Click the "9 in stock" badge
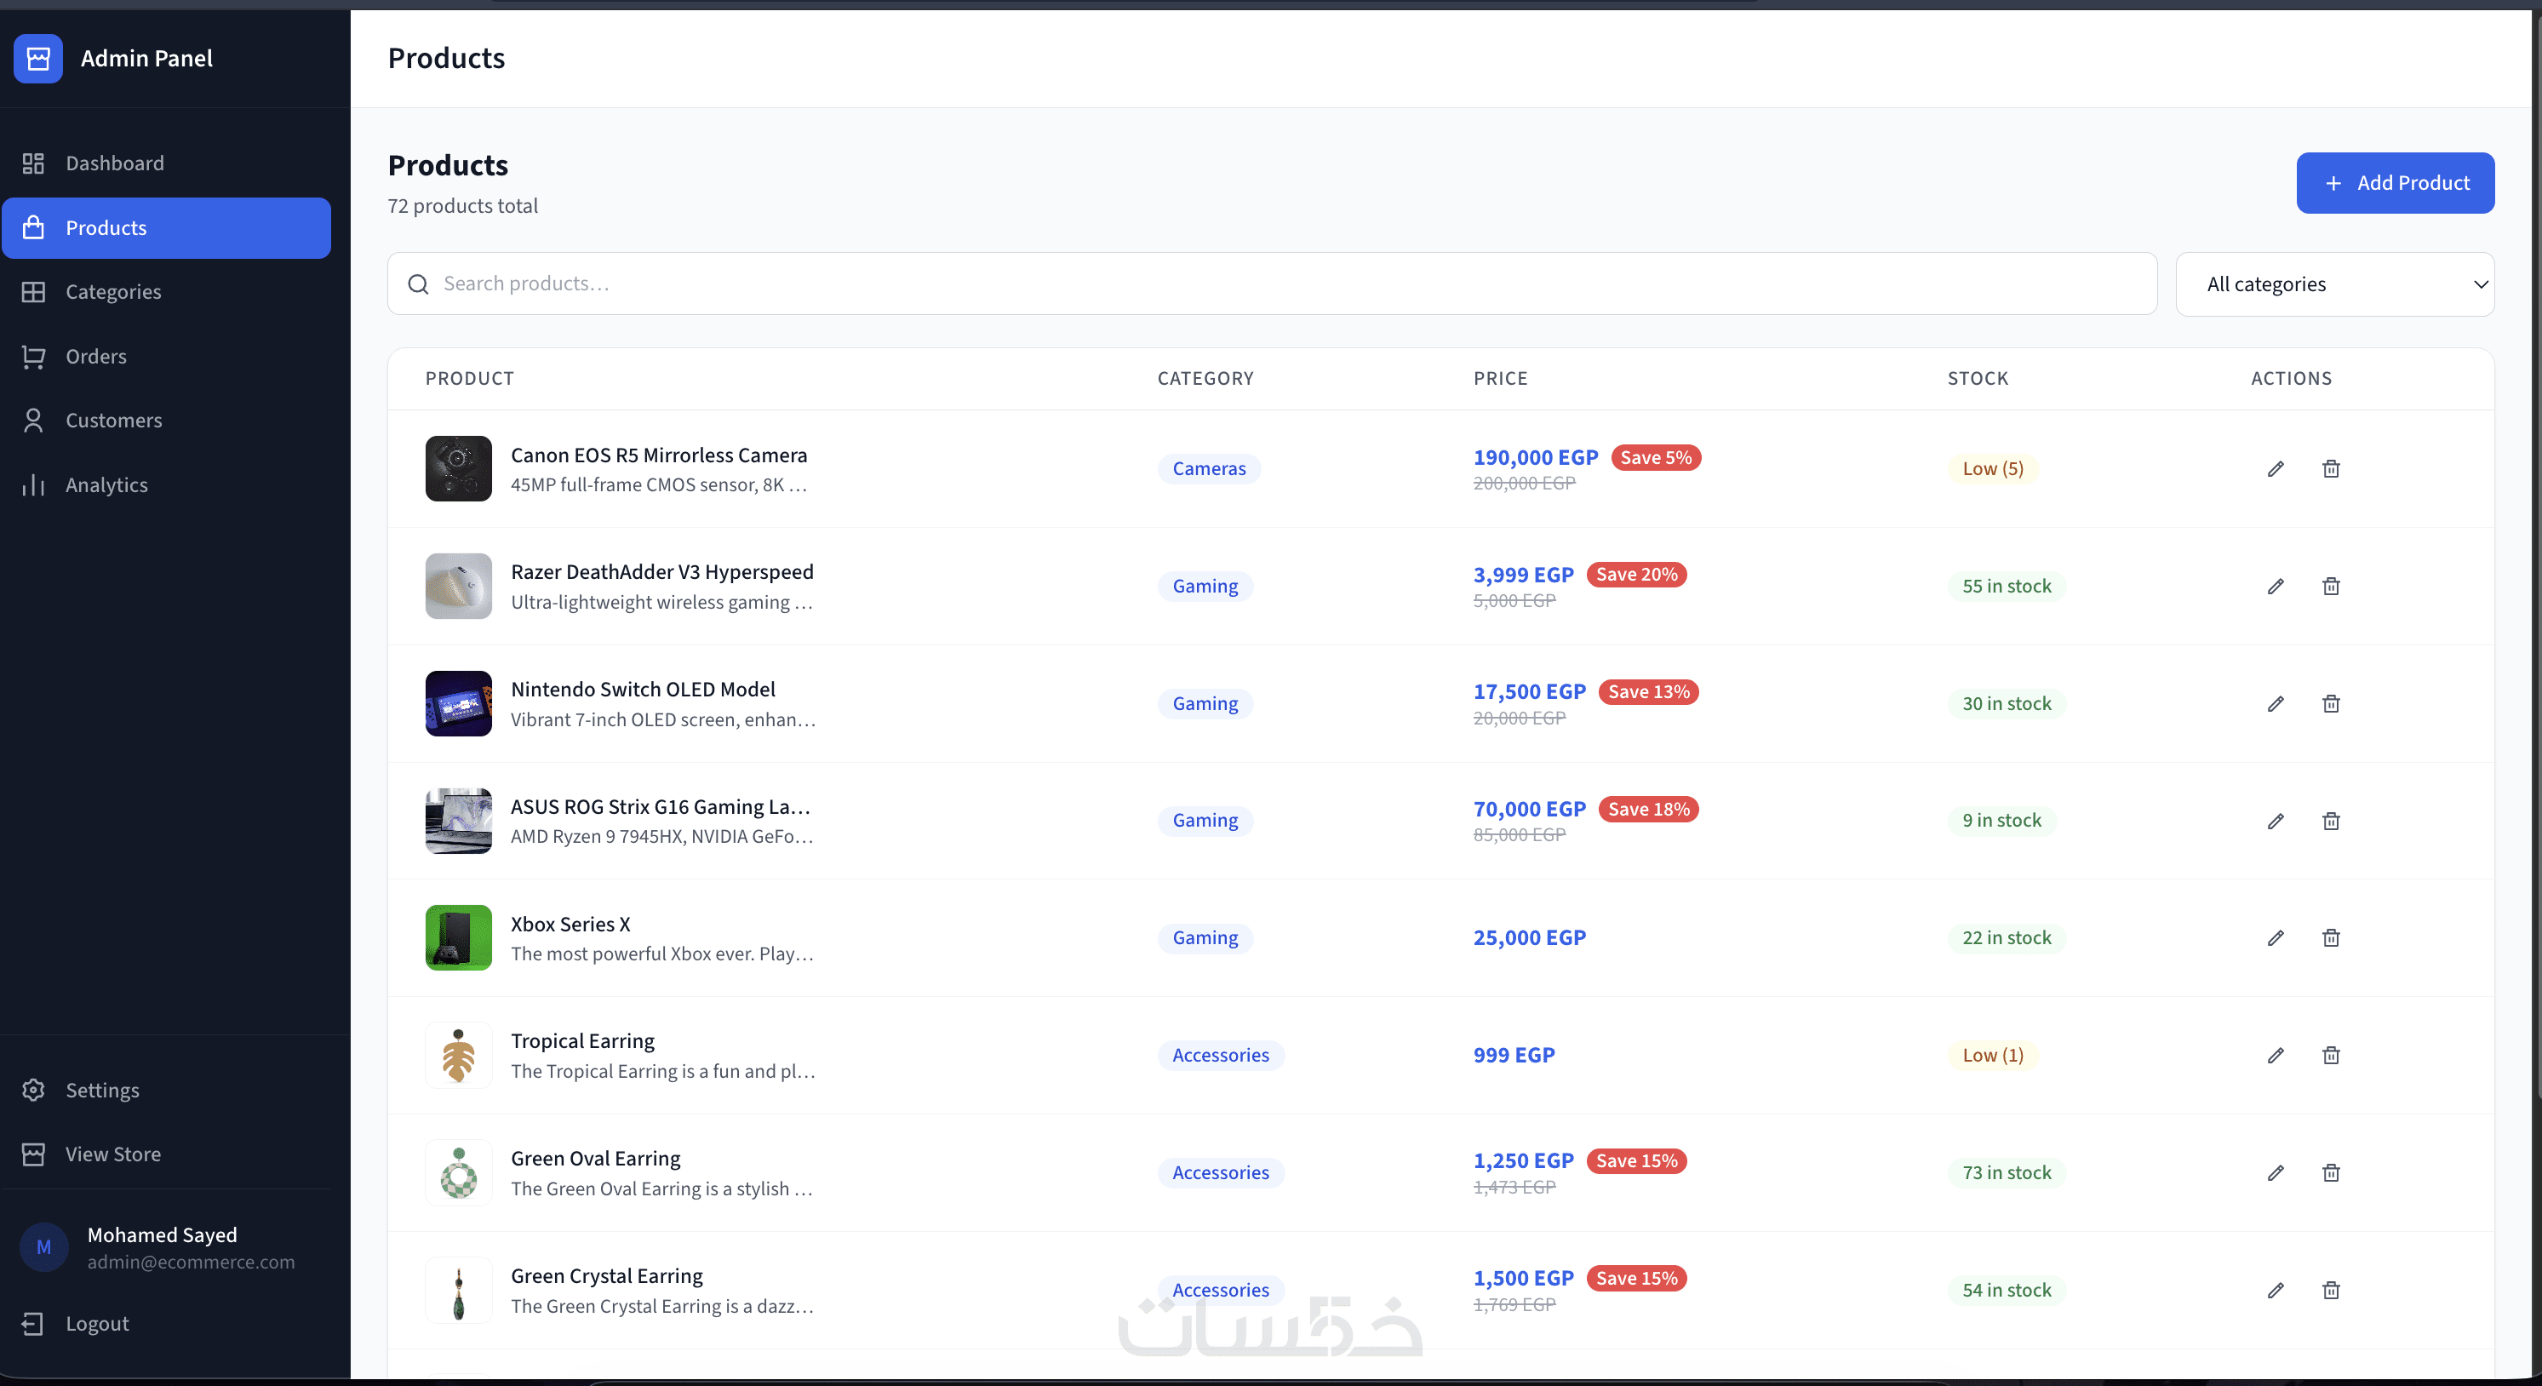 2001,822
